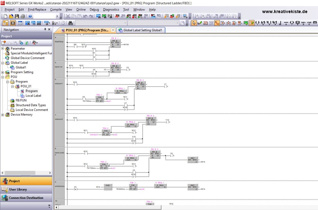Open the dropdown next to help icon
The width and height of the screenshot is (318, 210).
tap(57, 16)
